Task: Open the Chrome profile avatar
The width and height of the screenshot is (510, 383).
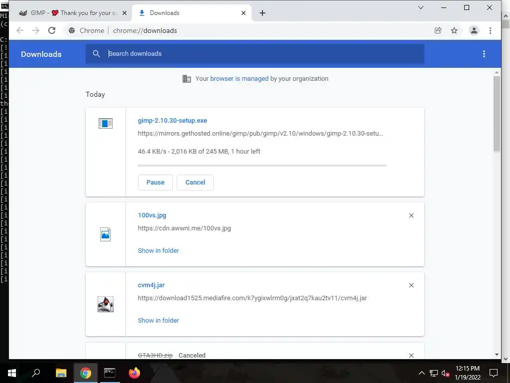Action: pos(474,30)
